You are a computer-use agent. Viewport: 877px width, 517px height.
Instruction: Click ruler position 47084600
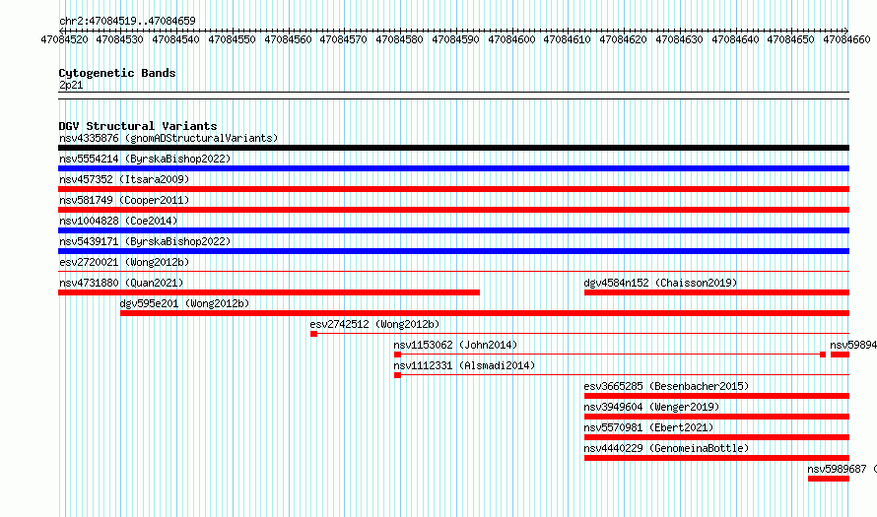coord(511,39)
